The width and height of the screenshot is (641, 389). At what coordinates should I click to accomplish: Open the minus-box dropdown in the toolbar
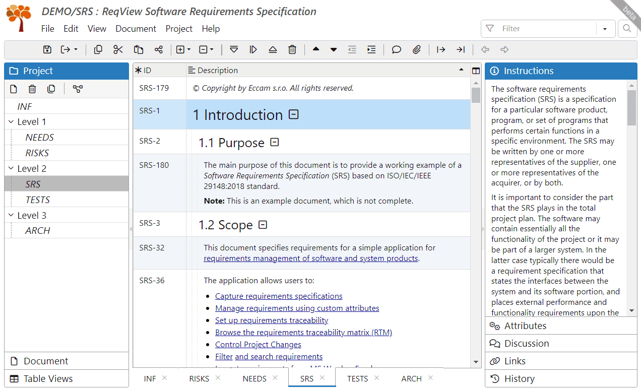(x=206, y=49)
